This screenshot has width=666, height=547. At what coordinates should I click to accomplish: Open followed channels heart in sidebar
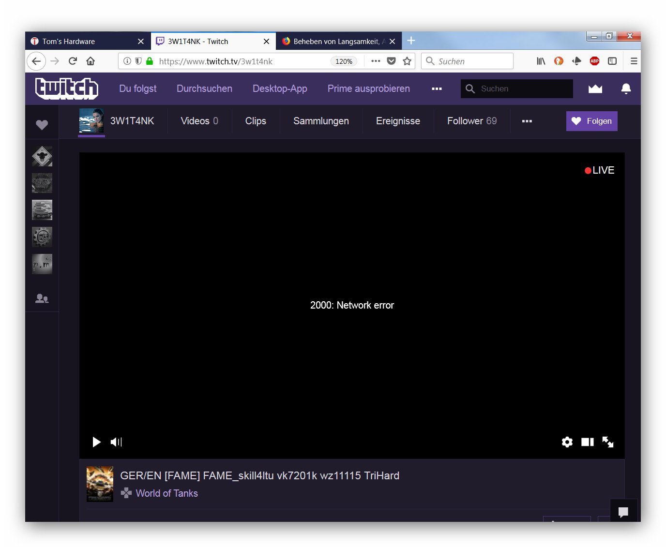point(42,125)
